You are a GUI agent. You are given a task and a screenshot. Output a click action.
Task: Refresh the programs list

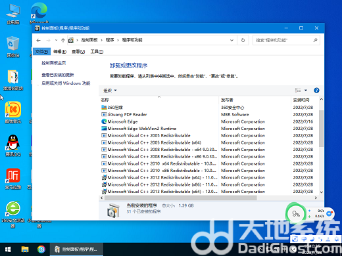[243, 40]
